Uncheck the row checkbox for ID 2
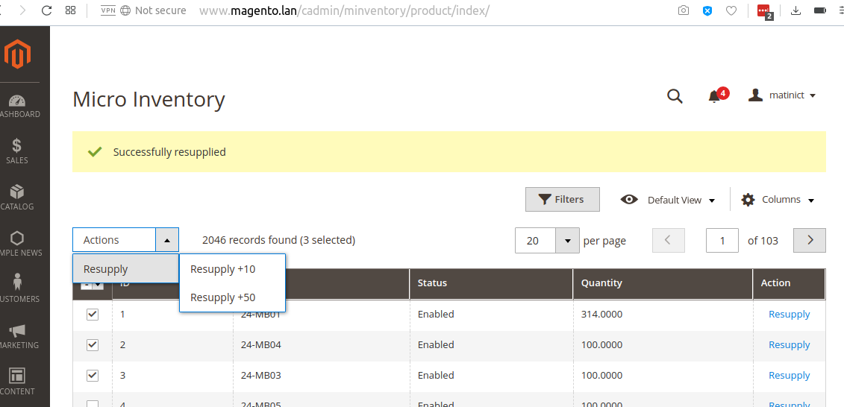 click(93, 345)
